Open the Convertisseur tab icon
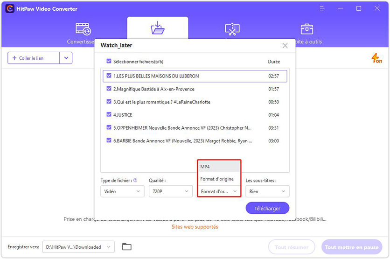 click(83, 29)
